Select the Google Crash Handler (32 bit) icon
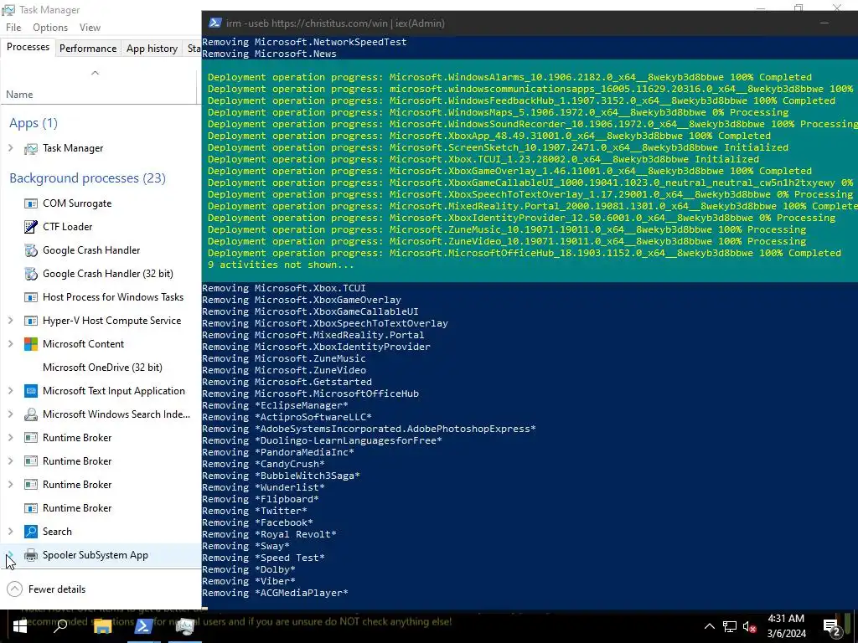Image resolution: width=858 pixels, height=643 pixels. (31, 274)
